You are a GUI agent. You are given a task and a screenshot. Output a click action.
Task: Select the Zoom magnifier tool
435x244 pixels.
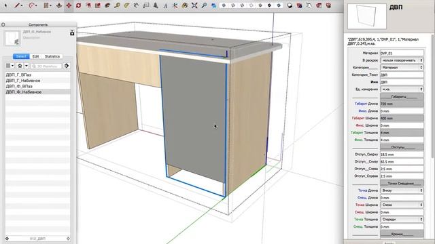pyautogui.click(x=204, y=5)
